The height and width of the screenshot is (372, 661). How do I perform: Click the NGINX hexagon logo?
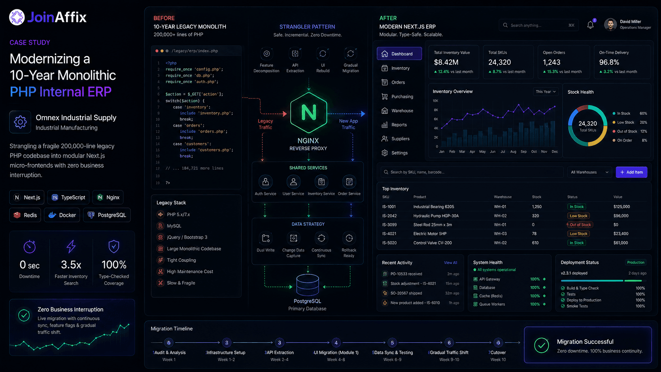coord(309,113)
